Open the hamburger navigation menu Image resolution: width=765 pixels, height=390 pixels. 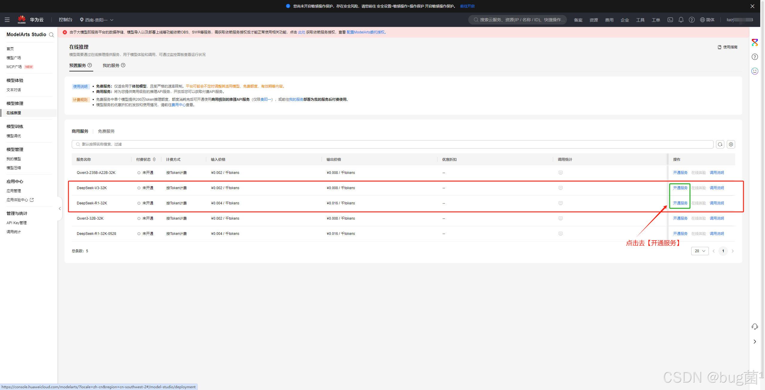point(7,20)
